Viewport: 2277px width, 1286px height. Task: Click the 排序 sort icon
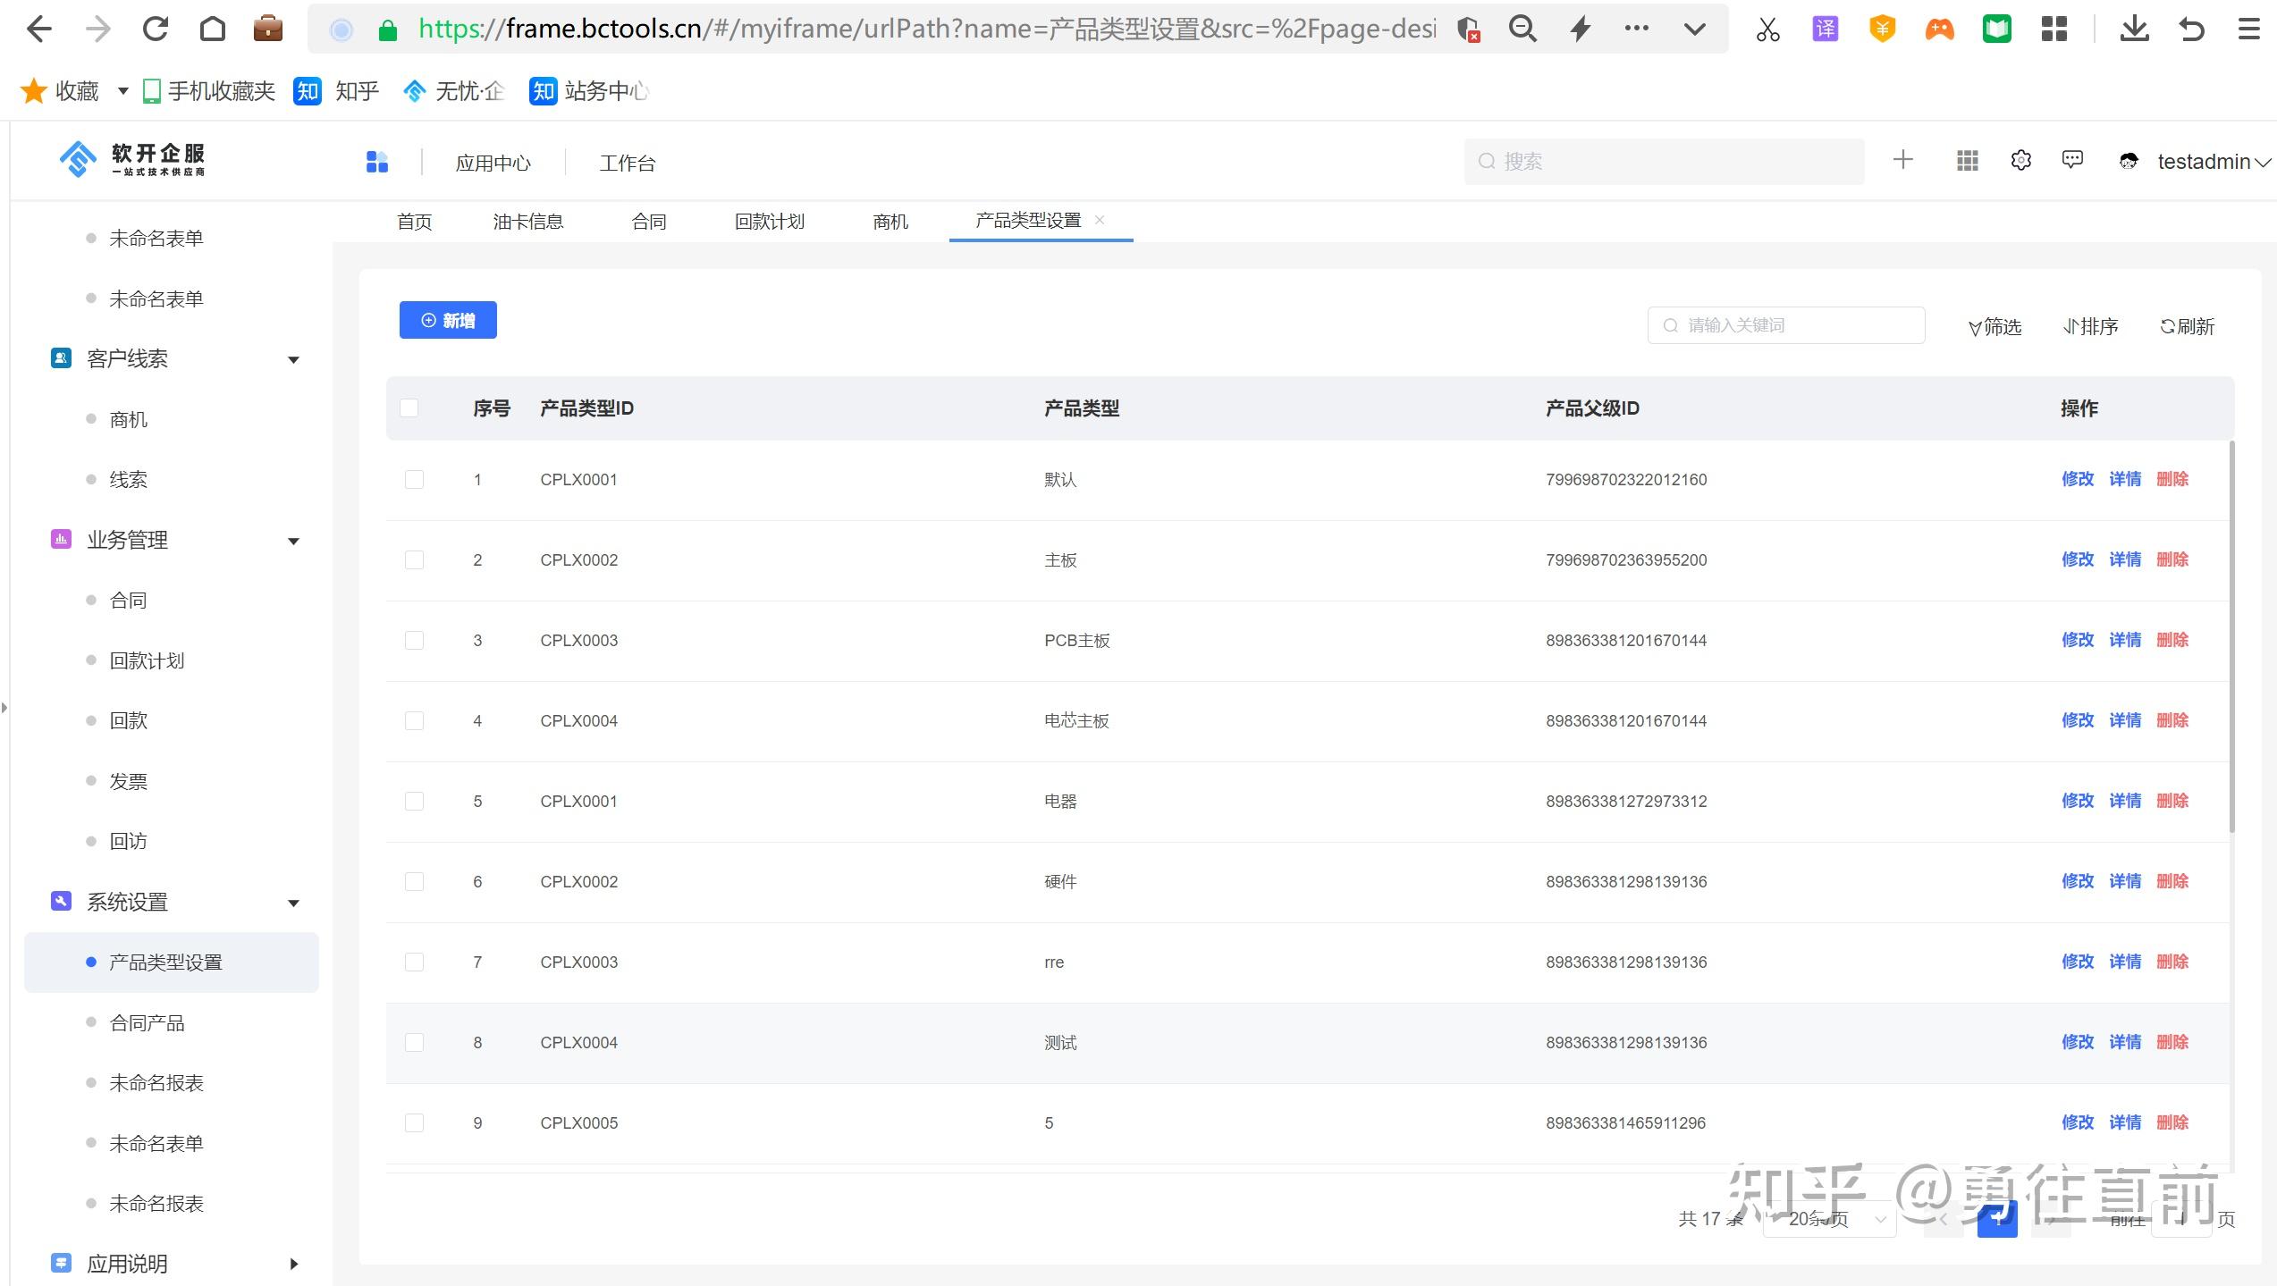[x=2070, y=327]
